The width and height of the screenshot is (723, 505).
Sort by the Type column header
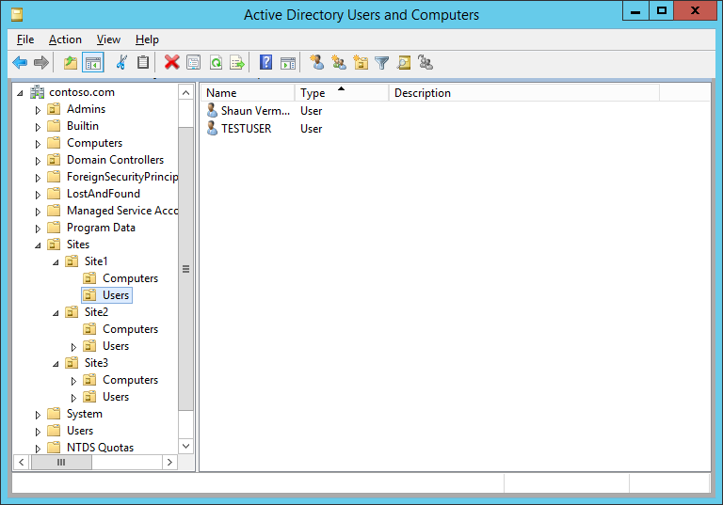coord(342,92)
